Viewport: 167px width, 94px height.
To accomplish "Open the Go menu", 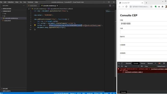I will click(x=21, y=2).
